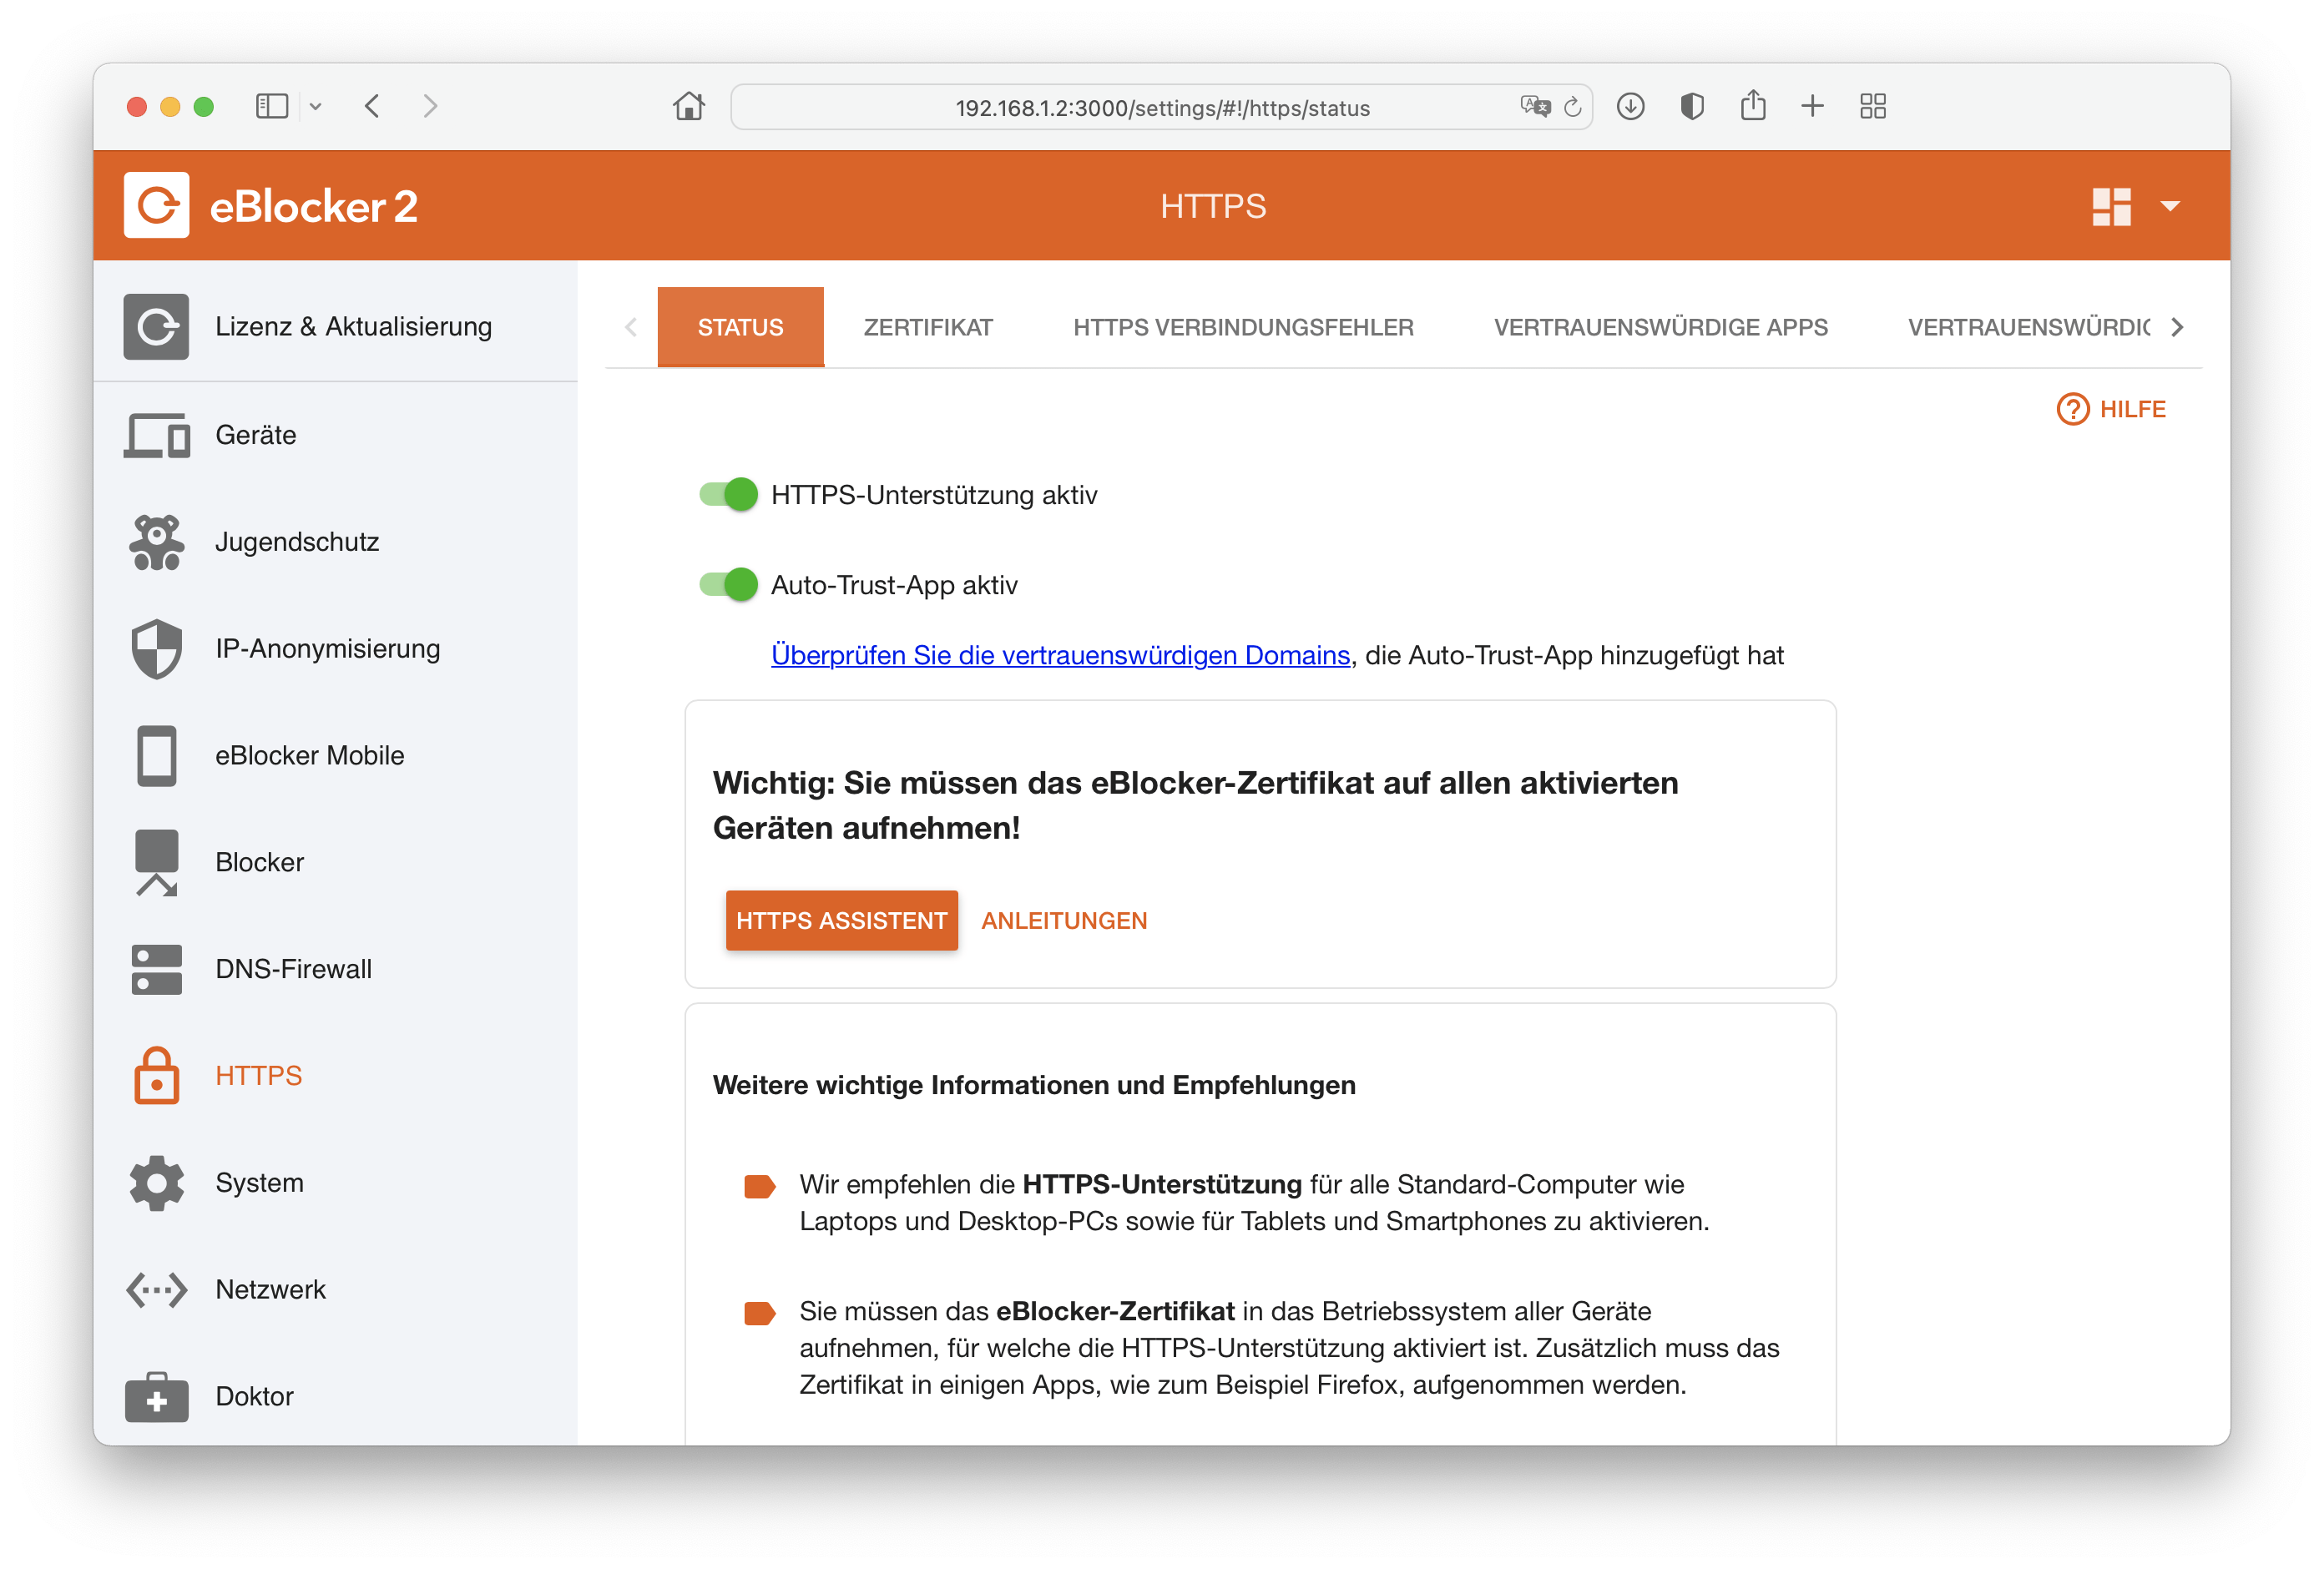2324x1569 pixels.
Task: Click the browser address bar
Action: pyautogui.click(x=1161, y=107)
